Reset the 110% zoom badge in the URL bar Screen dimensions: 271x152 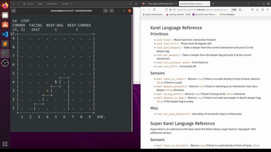pos(234,10)
